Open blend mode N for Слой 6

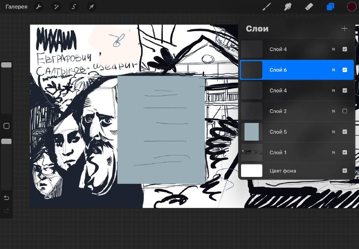point(333,70)
